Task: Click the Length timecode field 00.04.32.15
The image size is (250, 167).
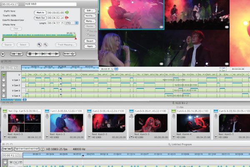Action: point(56,23)
